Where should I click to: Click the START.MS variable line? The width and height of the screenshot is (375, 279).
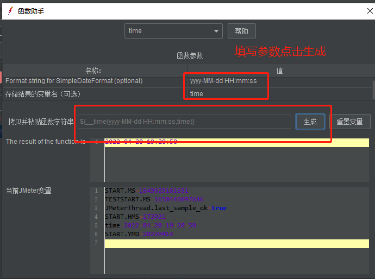[x=147, y=191]
